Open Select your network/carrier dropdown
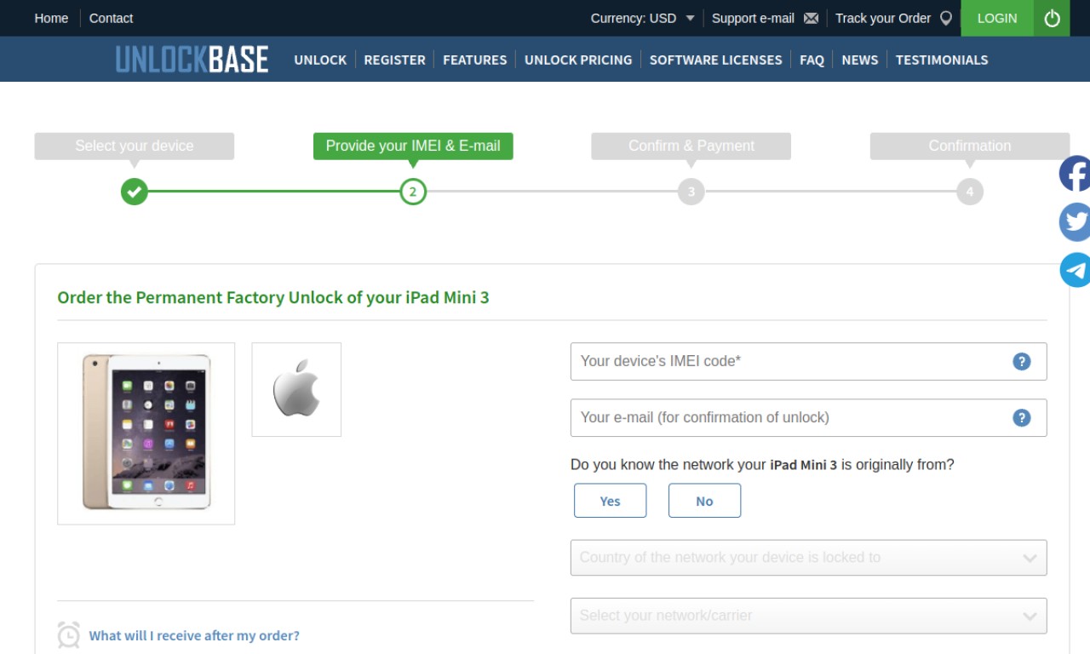 tap(808, 616)
